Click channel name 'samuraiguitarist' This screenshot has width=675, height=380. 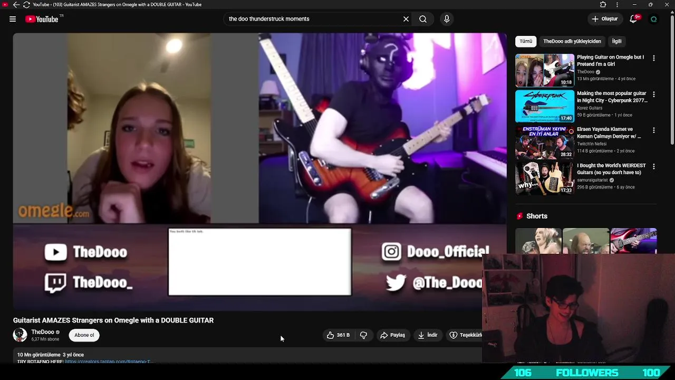point(593,180)
